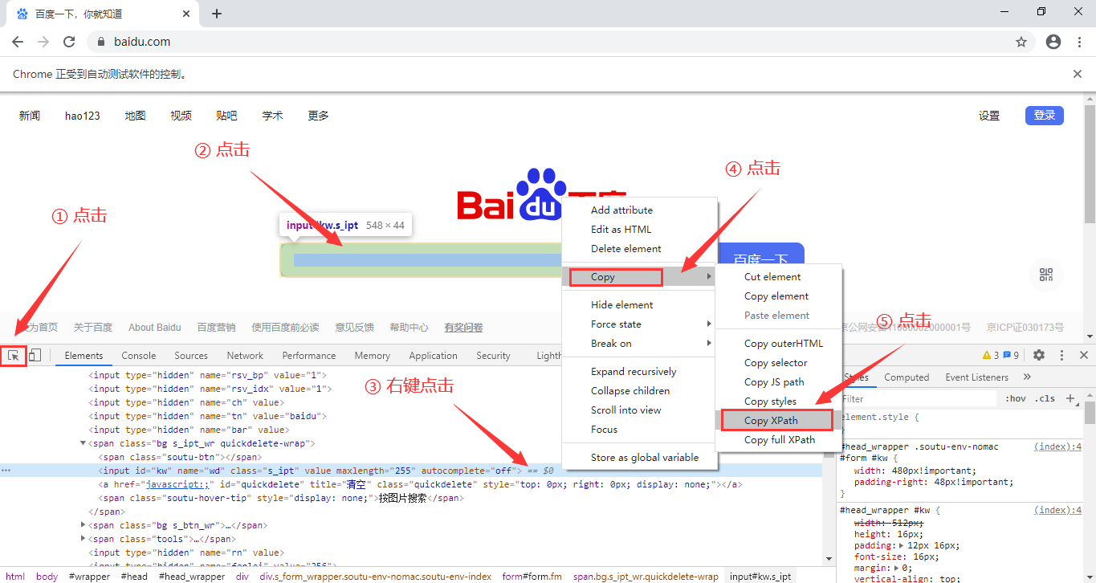Switch to the Performance tab
1096x583 pixels.
point(309,355)
